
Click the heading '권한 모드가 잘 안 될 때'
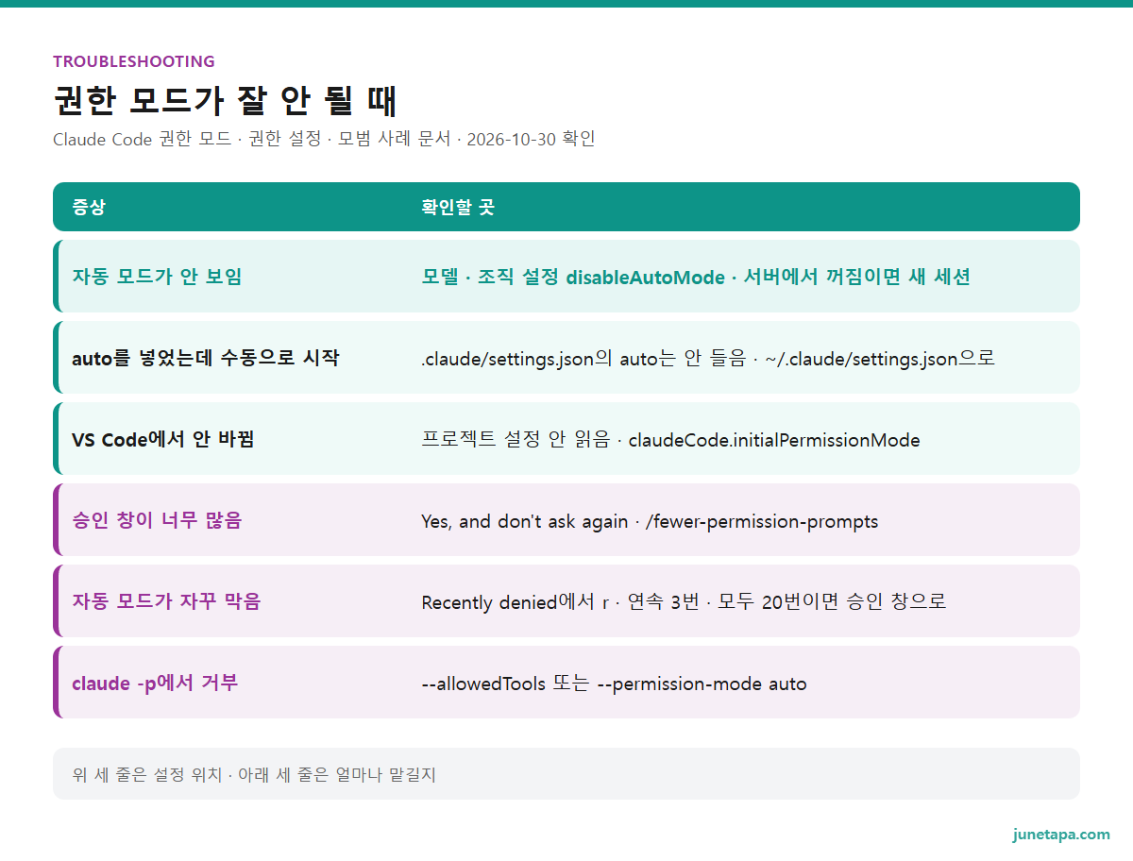[x=226, y=100]
